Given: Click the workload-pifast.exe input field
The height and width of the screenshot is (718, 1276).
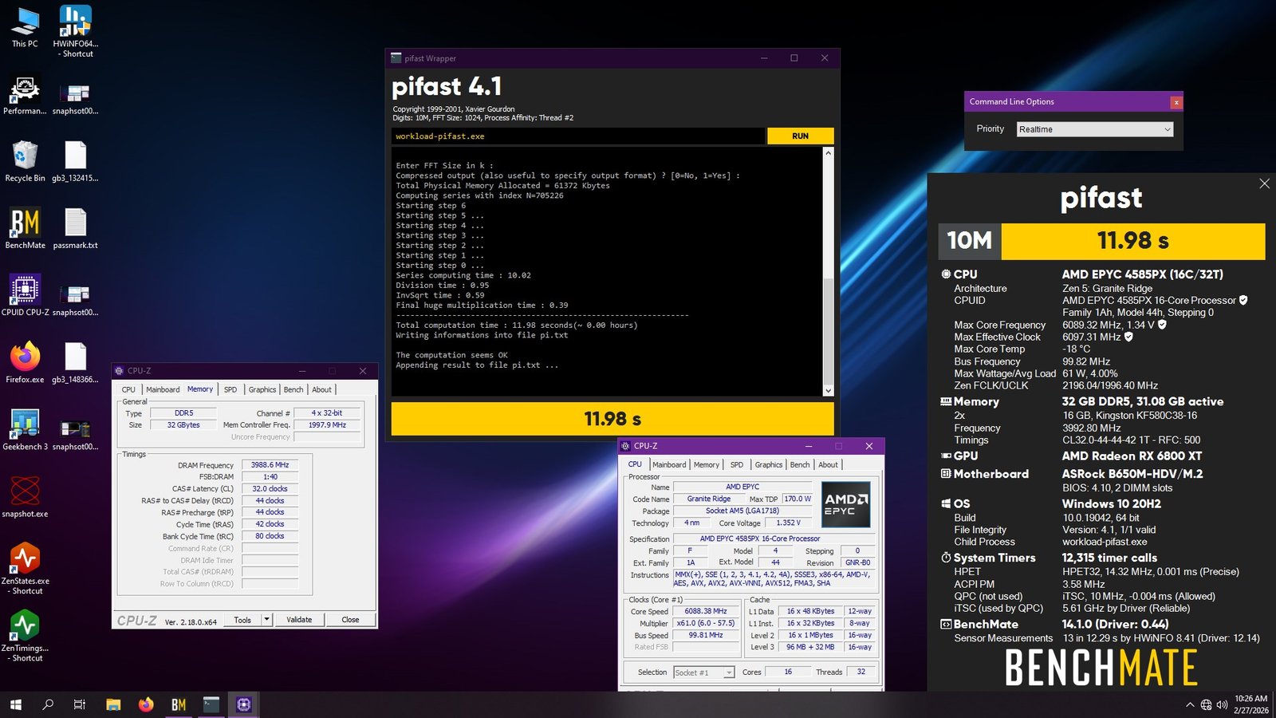Looking at the screenshot, I should coord(577,136).
